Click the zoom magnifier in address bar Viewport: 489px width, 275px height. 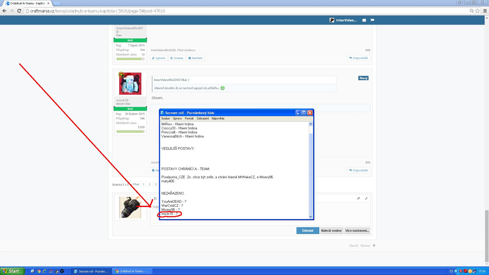point(471,11)
